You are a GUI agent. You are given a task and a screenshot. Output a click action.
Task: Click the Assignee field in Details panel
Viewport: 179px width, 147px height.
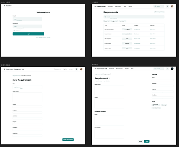point(163,86)
